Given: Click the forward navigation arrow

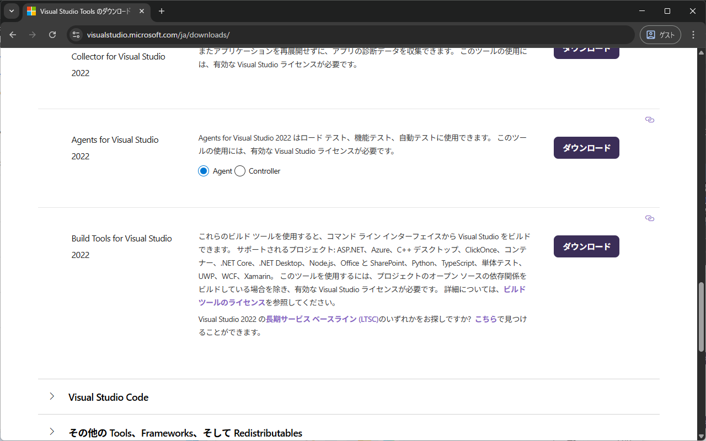Looking at the screenshot, I should click(x=32, y=34).
